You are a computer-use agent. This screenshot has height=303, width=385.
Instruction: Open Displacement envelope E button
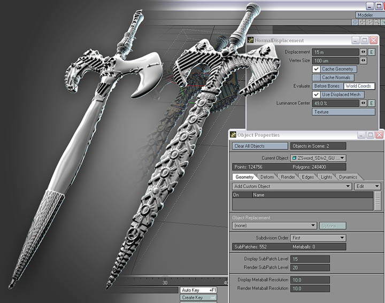pos(372,52)
